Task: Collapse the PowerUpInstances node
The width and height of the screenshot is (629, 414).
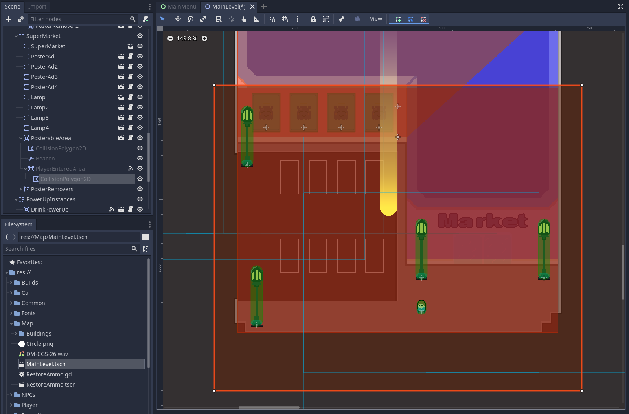Action: tap(16, 199)
